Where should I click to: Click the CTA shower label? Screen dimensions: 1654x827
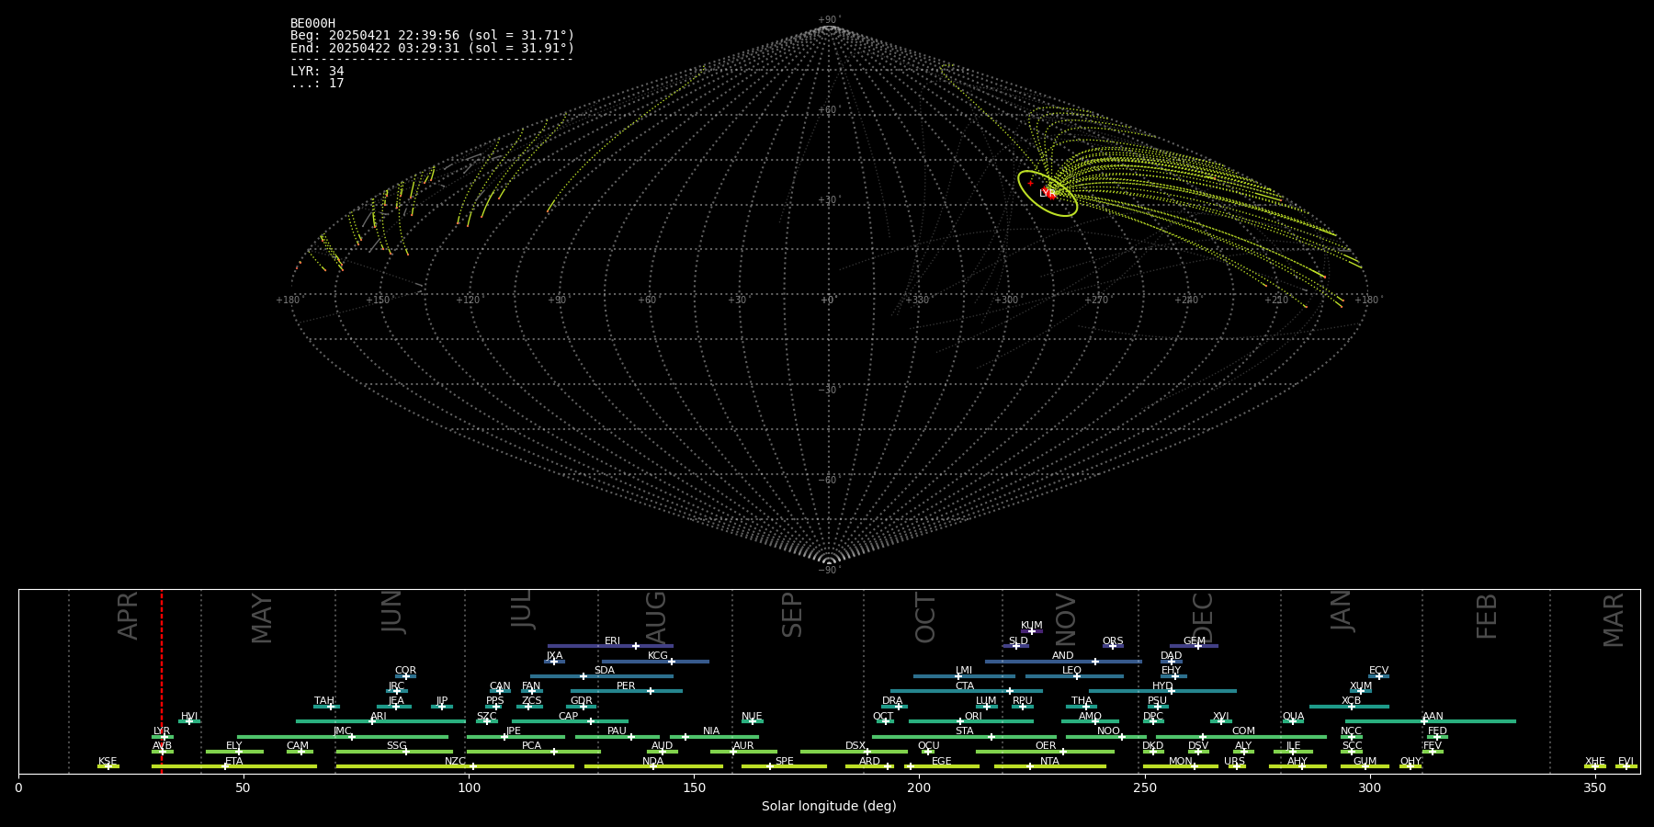point(964,686)
